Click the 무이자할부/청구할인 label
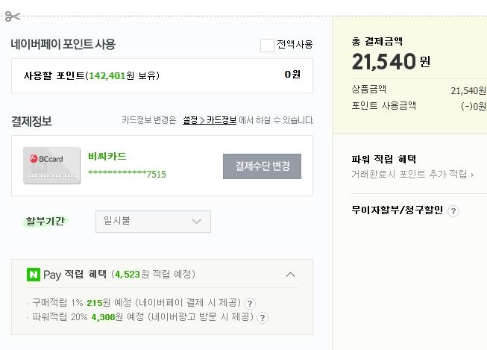The image size is (487, 350). click(398, 210)
